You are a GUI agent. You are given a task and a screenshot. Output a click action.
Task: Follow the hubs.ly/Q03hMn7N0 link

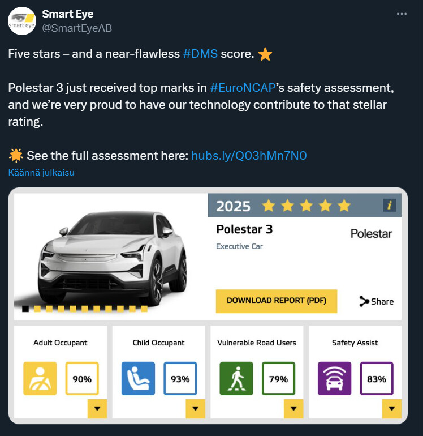tap(249, 156)
